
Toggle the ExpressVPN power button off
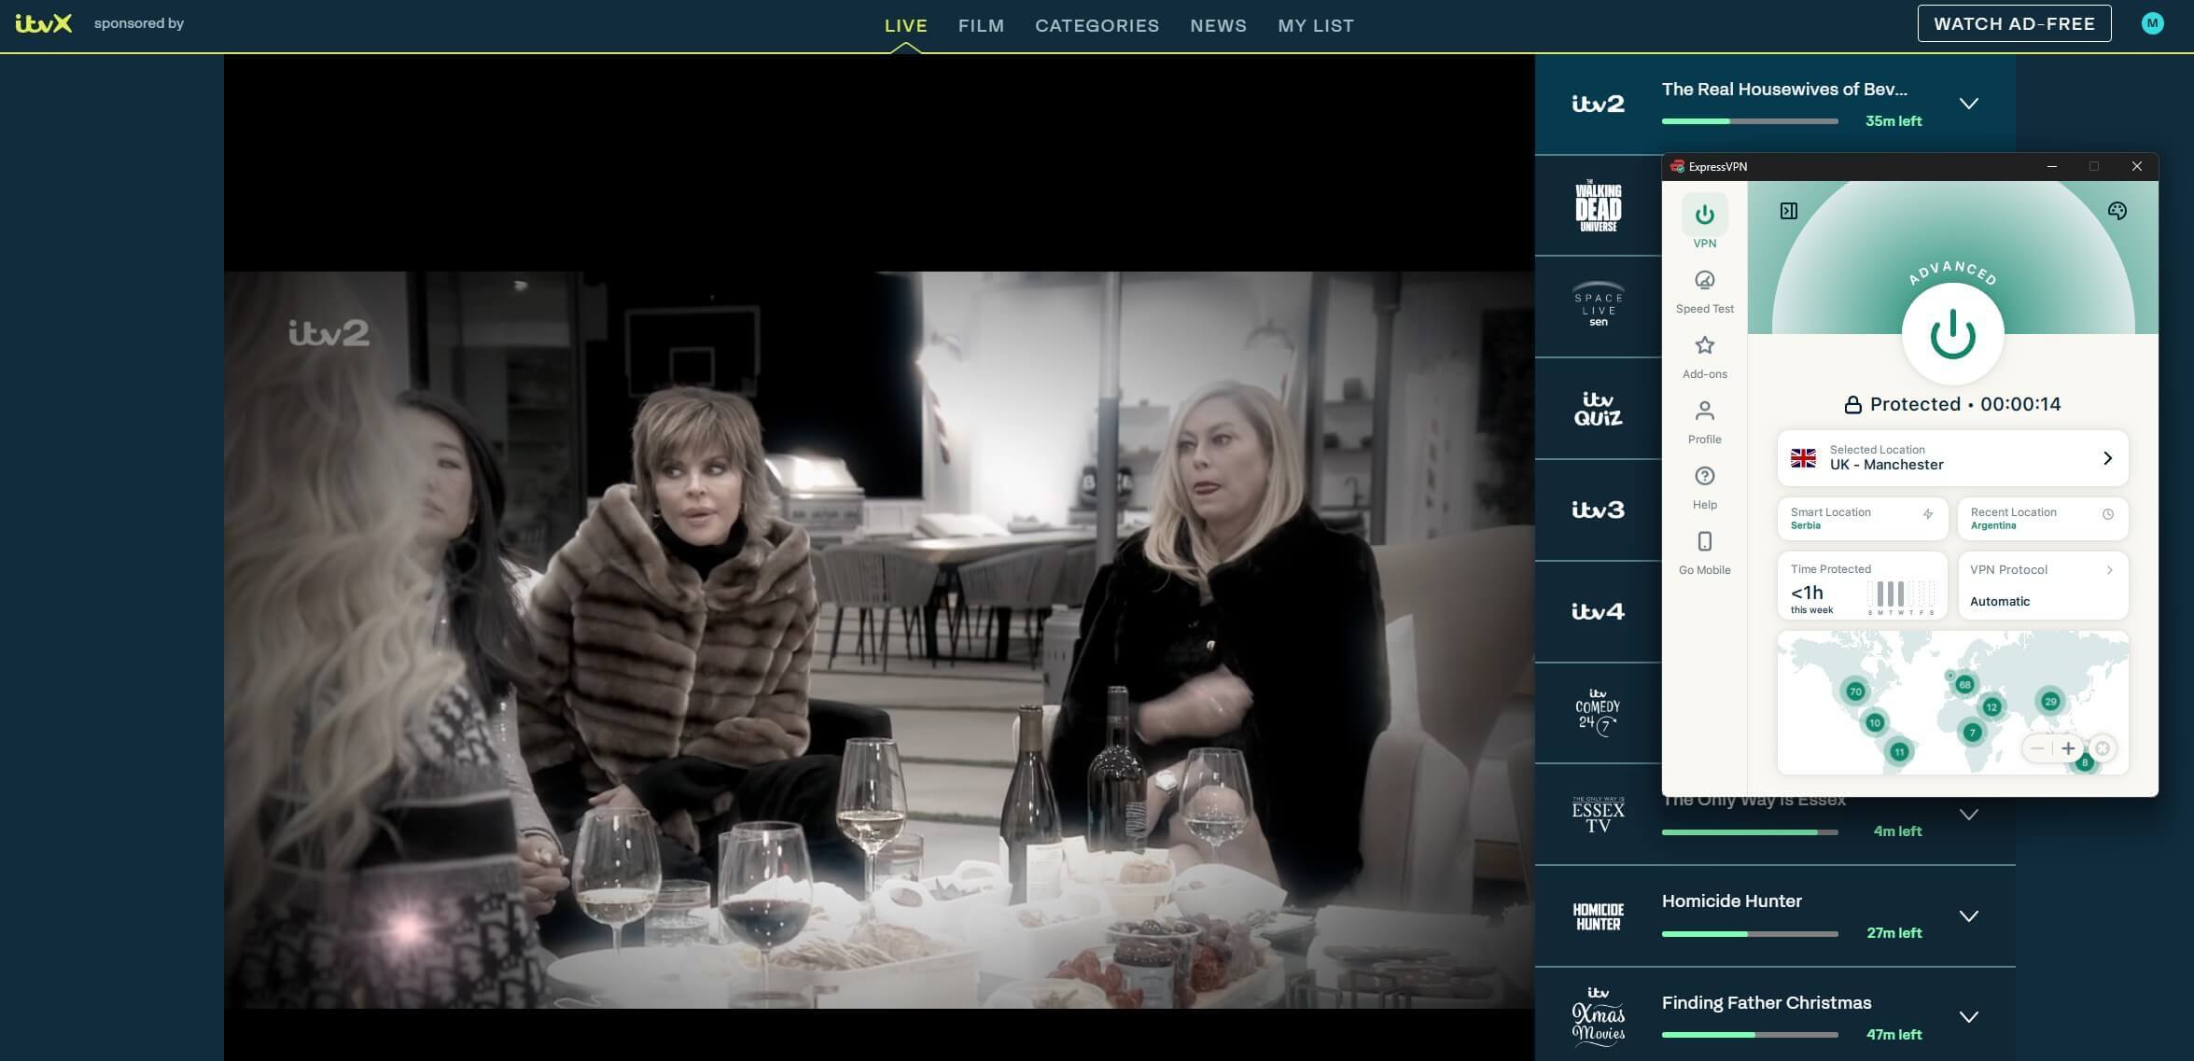tap(1952, 334)
